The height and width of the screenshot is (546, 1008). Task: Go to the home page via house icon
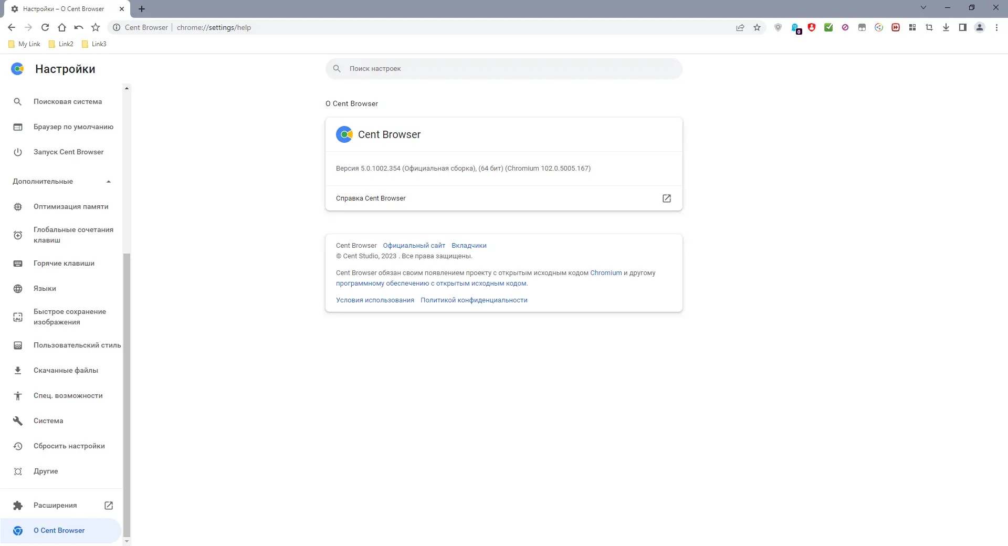coord(62,27)
